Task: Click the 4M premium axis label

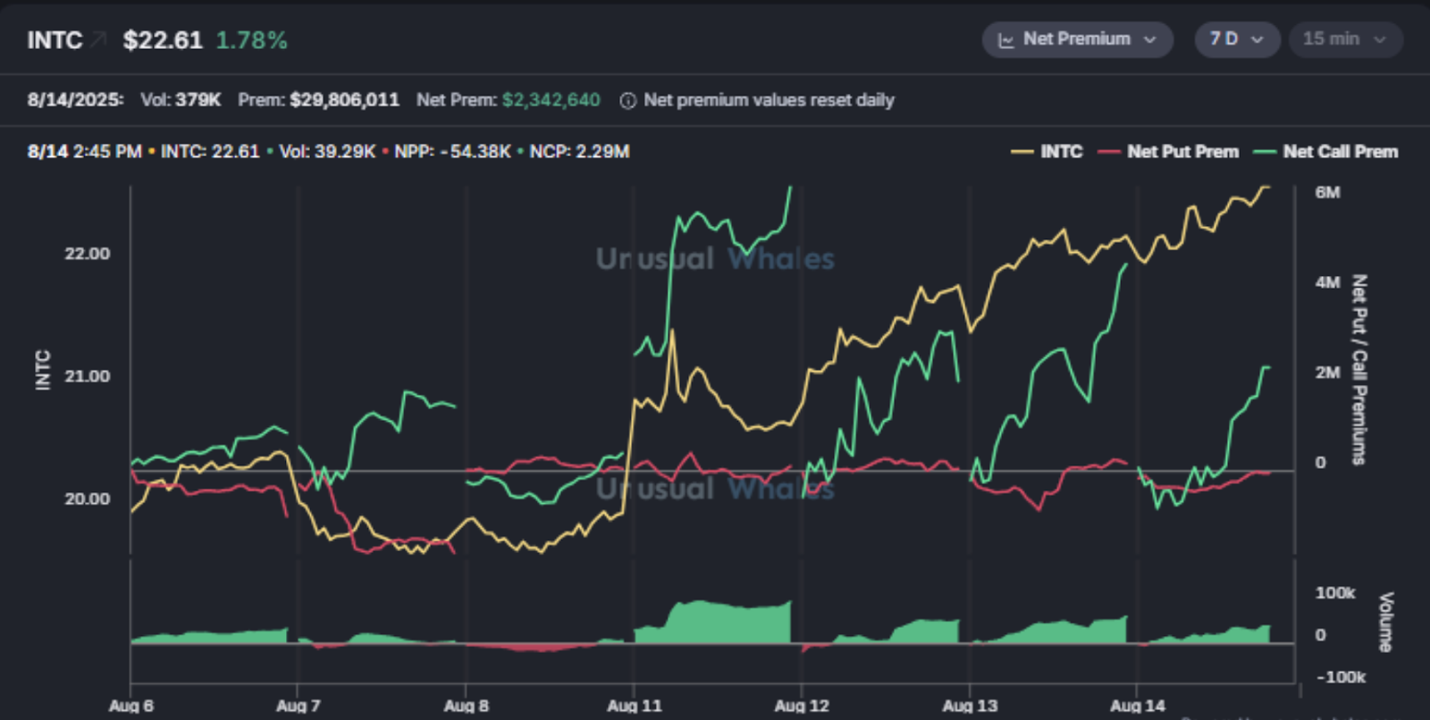Action: click(x=1327, y=282)
